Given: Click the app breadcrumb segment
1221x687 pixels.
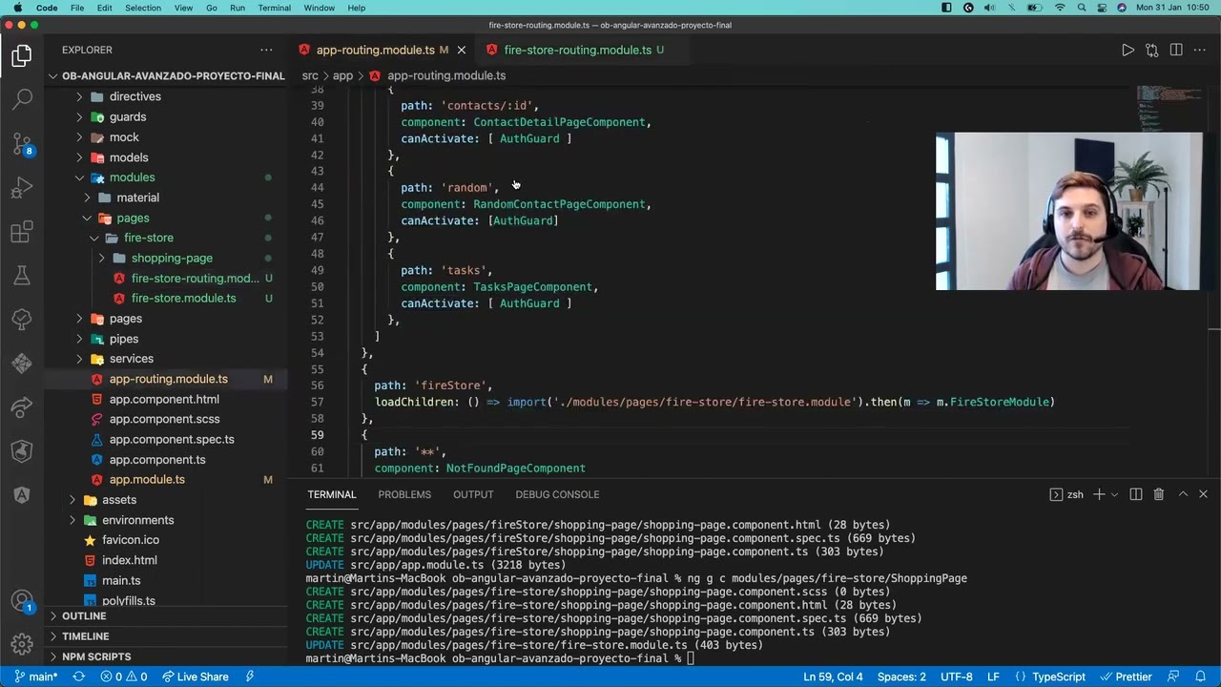Looking at the screenshot, I should 342,75.
